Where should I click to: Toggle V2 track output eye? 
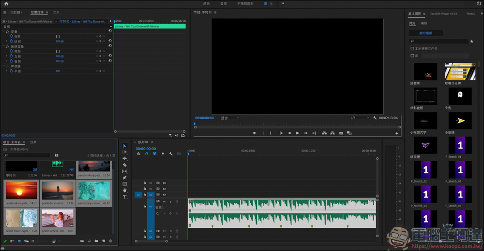164,189
